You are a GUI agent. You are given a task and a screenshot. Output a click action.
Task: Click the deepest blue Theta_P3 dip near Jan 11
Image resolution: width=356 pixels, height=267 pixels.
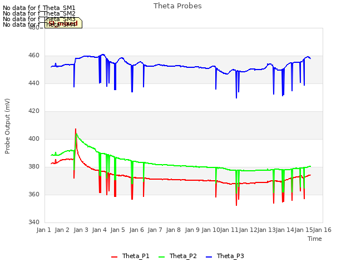point(236,98)
